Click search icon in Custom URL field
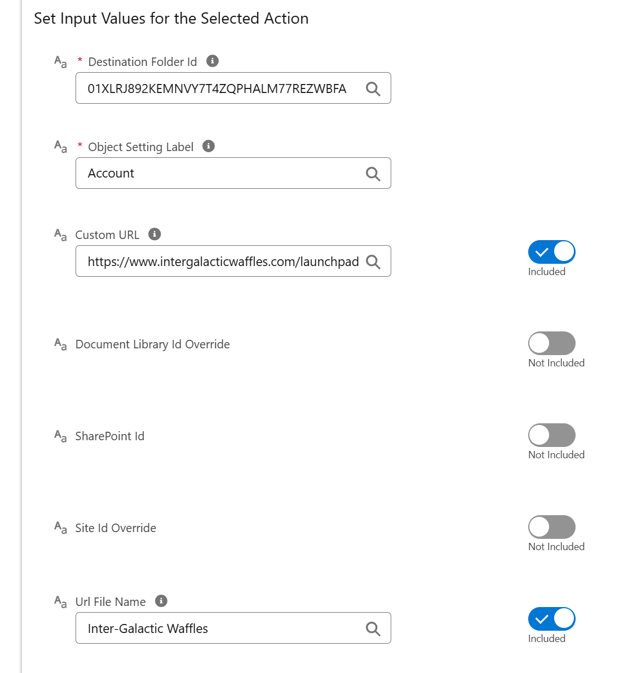 (373, 262)
